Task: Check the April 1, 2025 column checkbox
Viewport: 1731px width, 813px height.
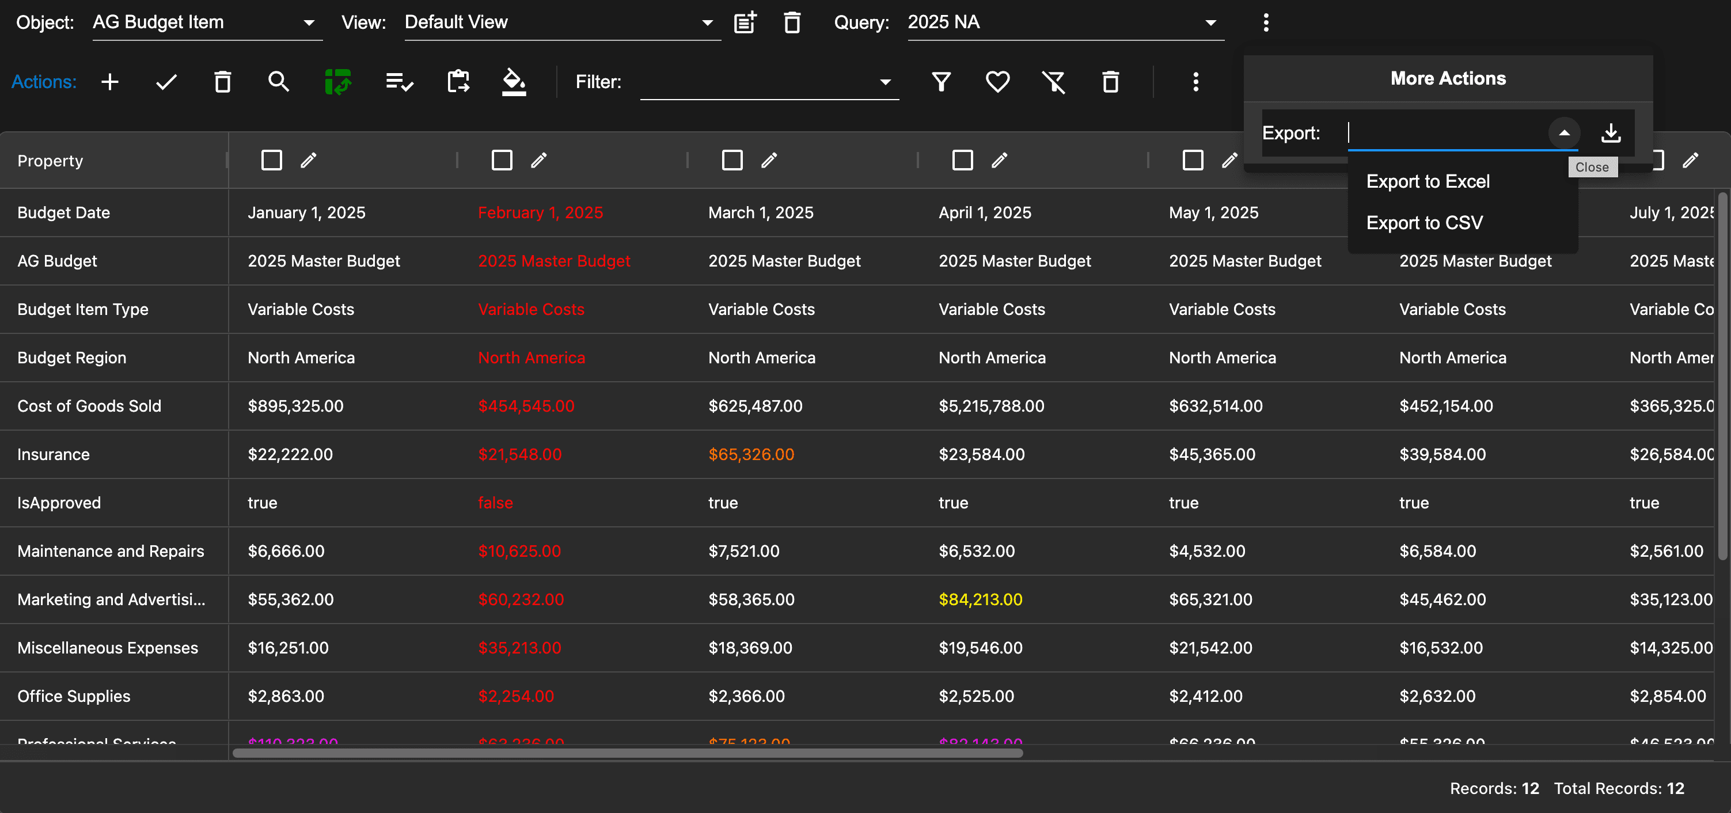Action: pyautogui.click(x=962, y=160)
